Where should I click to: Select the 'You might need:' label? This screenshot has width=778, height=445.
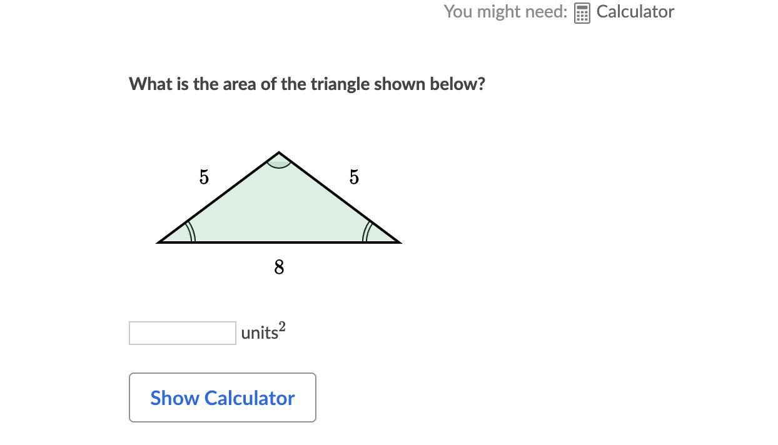505,12
